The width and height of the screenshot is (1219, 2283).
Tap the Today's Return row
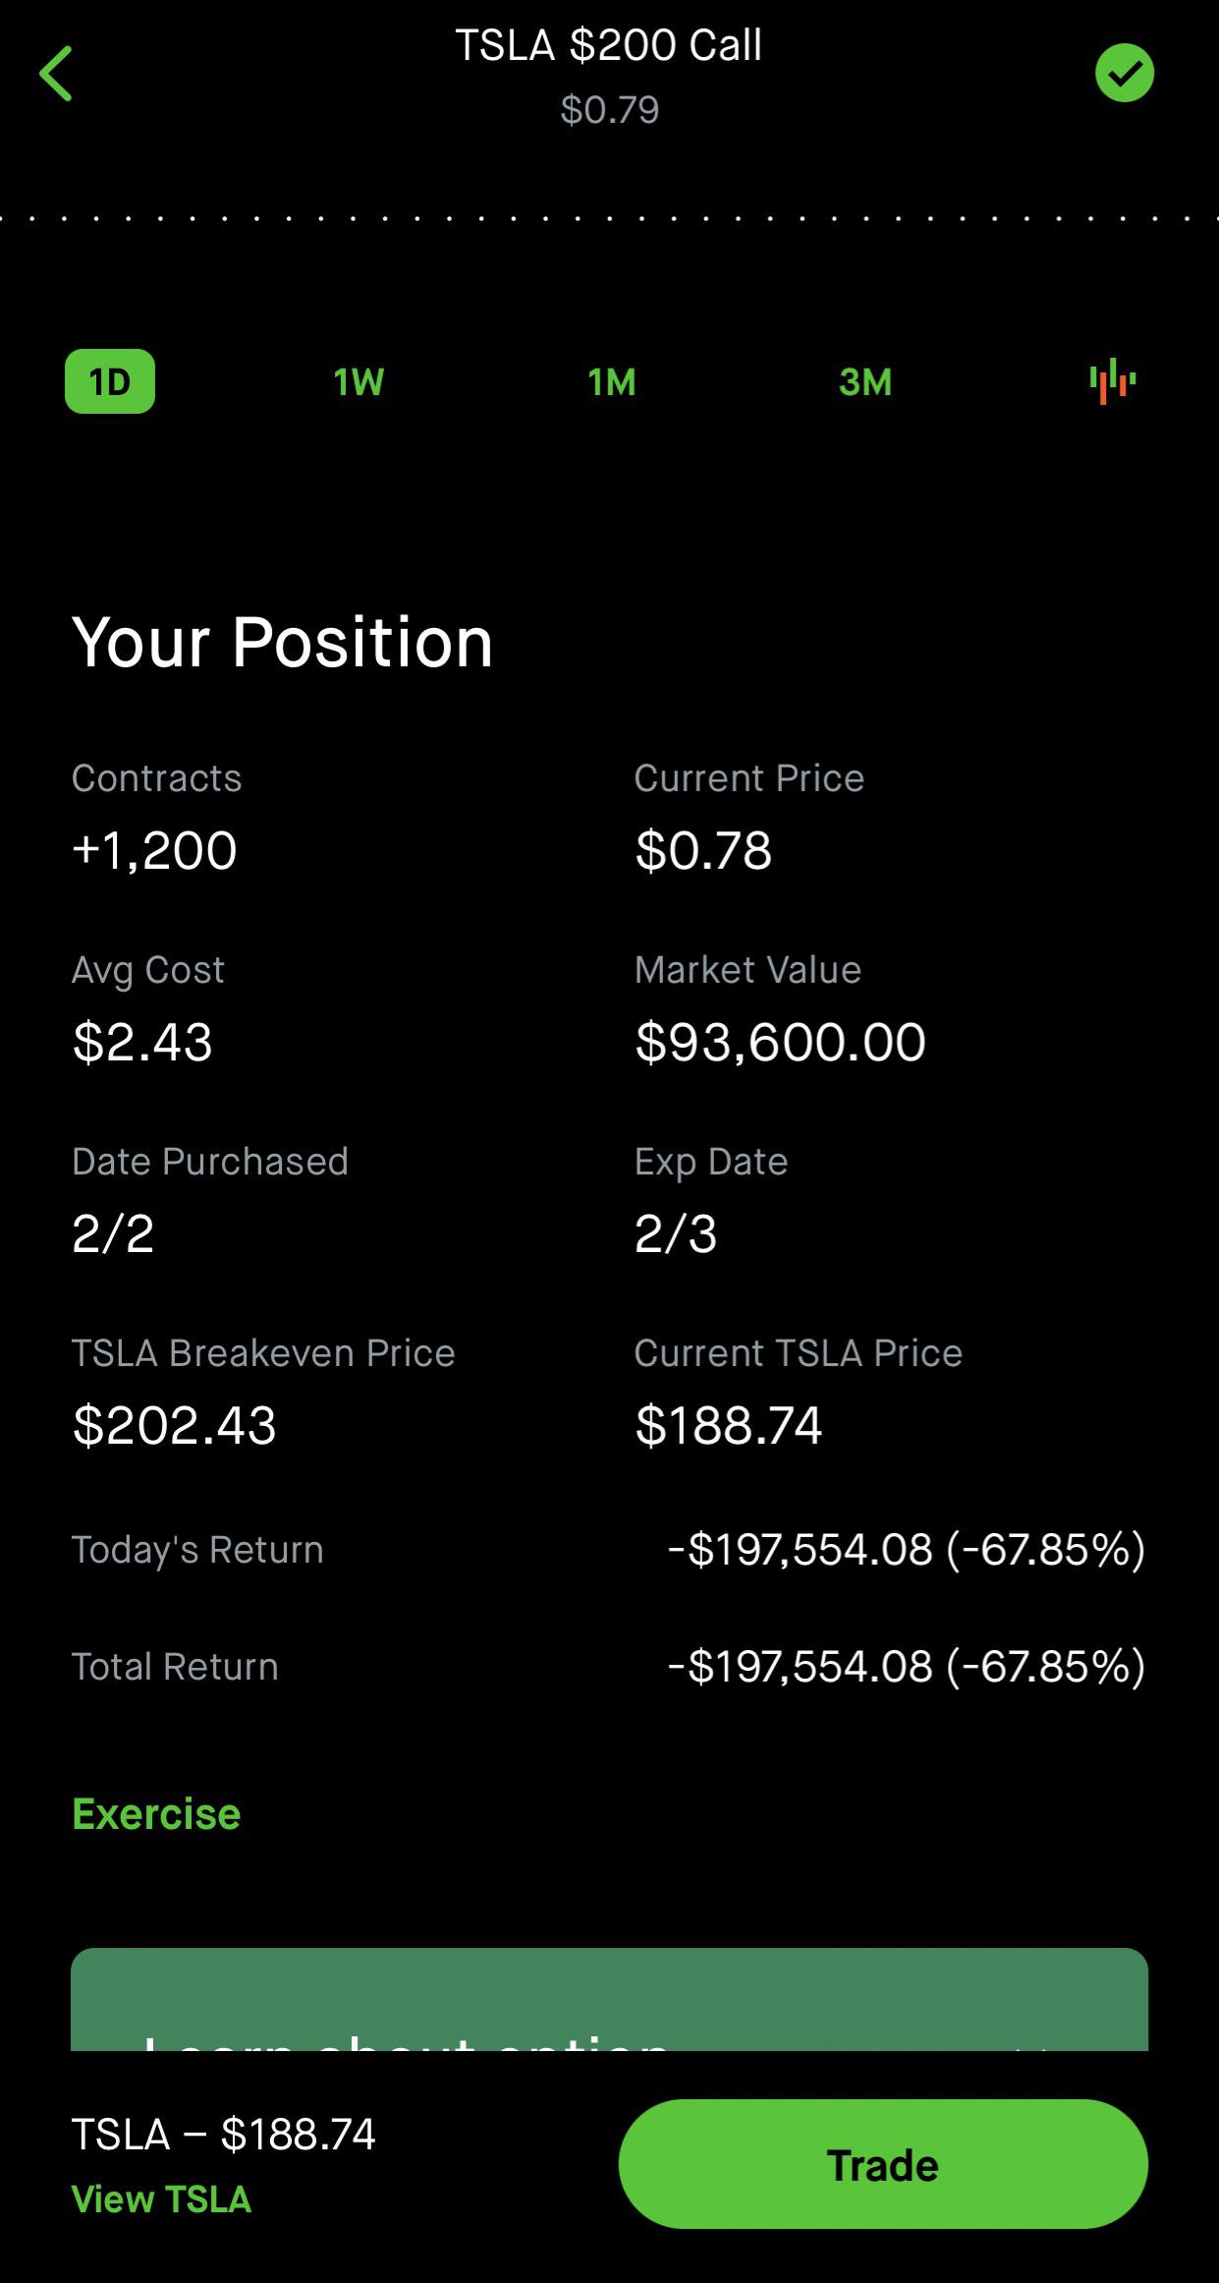(x=609, y=1550)
